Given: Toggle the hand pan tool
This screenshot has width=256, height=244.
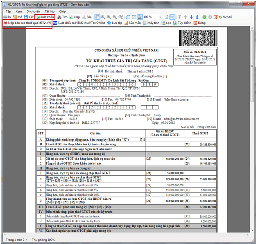Looking at the screenshot, I should point(97,17).
